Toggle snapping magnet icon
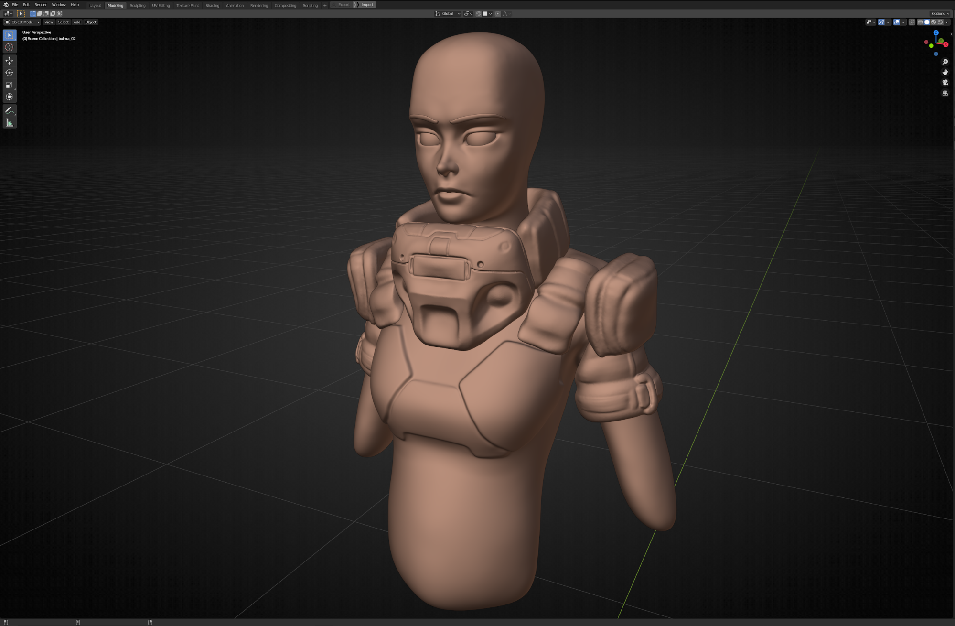Screen dimensions: 955x626 click(478, 14)
